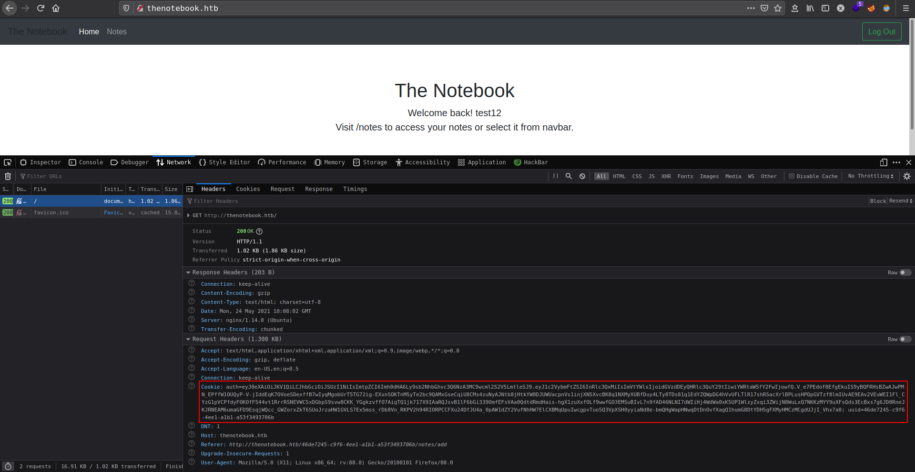
Task: Toggle Raw view for Request Headers
Action: [905, 339]
